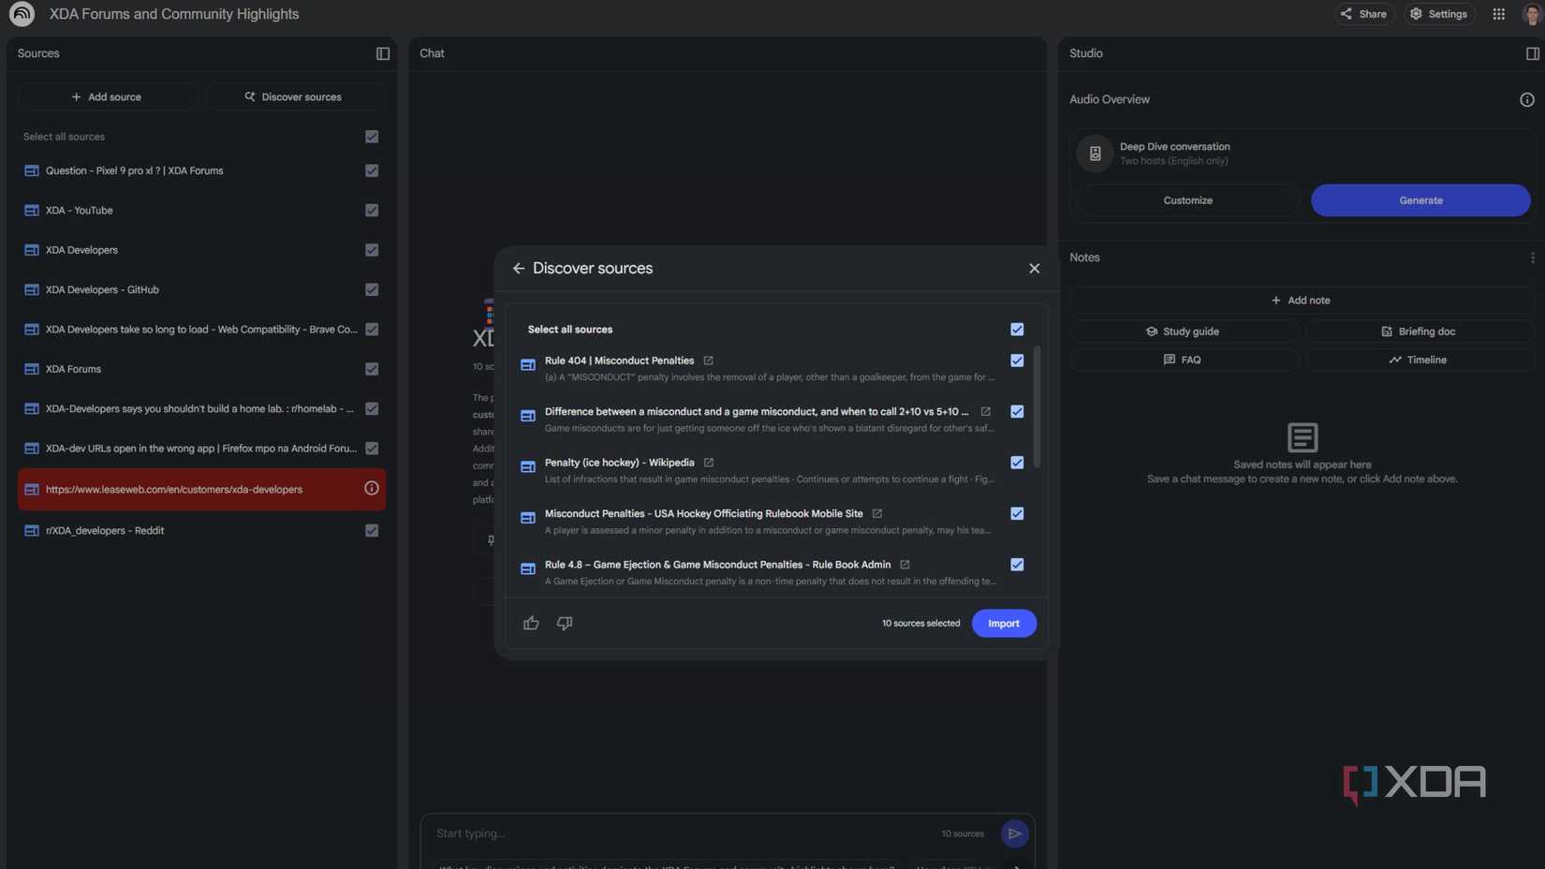Create a Briefing doc
The width and height of the screenshot is (1545, 869).
click(x=1420, y=331)
